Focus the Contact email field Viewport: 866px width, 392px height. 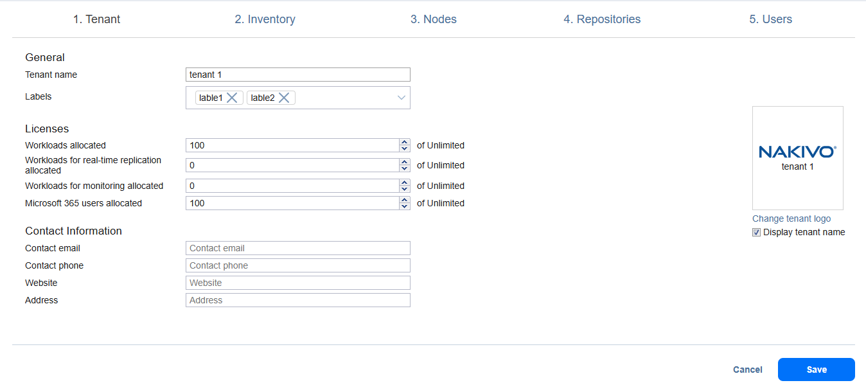(x=297, y=248)
